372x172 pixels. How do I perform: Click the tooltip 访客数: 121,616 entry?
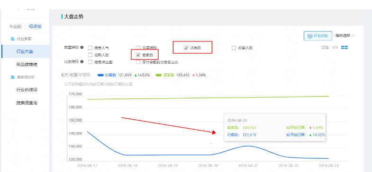coord(242,135)
